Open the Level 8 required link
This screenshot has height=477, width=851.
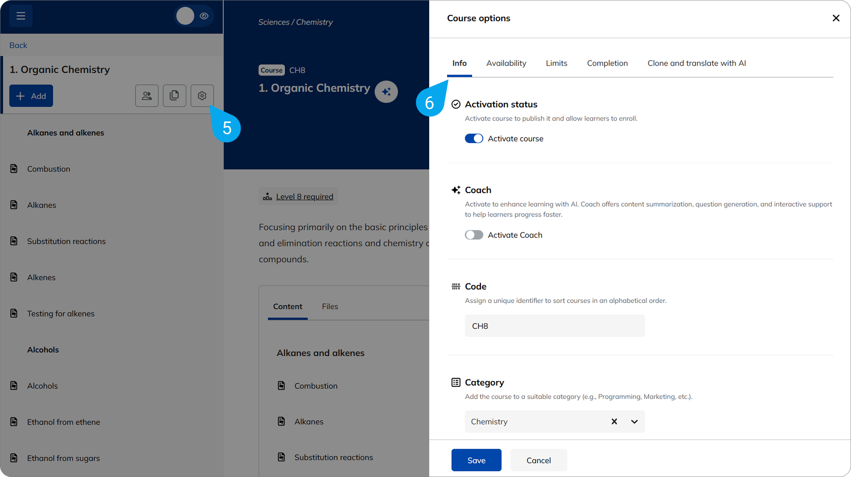pos(305,197)
